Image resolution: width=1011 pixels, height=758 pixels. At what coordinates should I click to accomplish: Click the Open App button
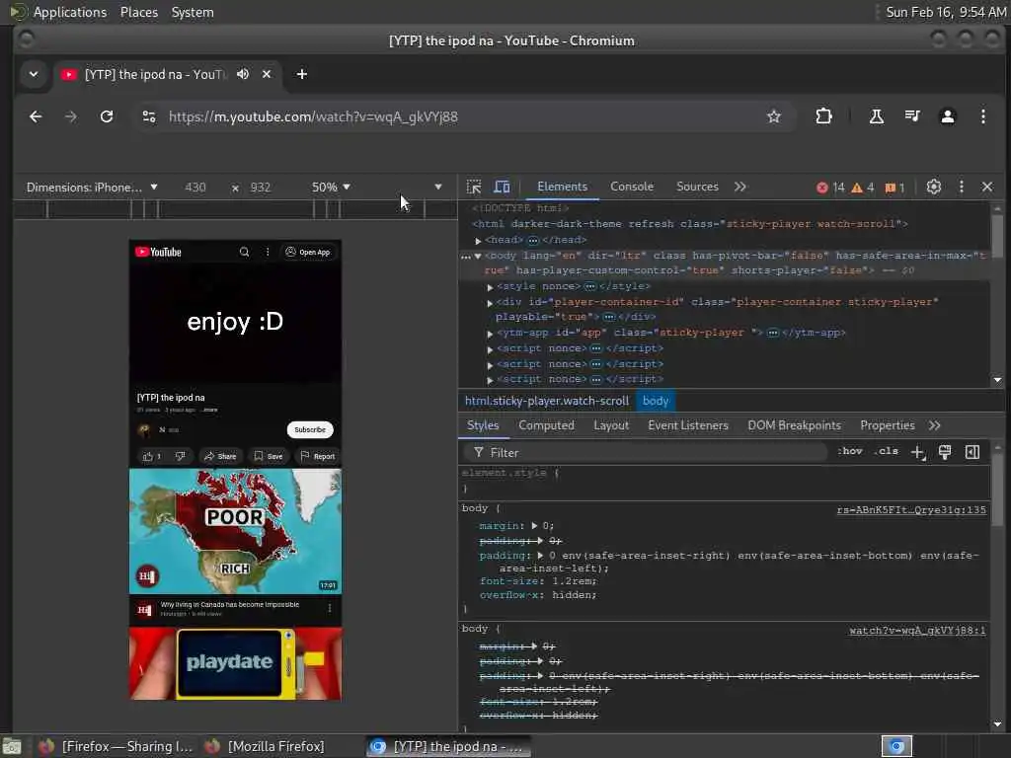tap(308, 252)
